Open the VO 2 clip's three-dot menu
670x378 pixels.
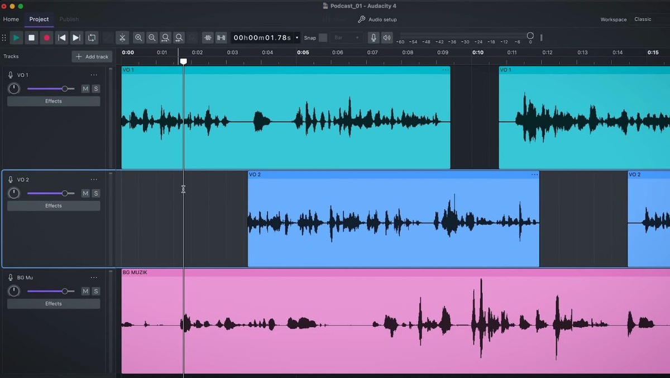point(534,175)
